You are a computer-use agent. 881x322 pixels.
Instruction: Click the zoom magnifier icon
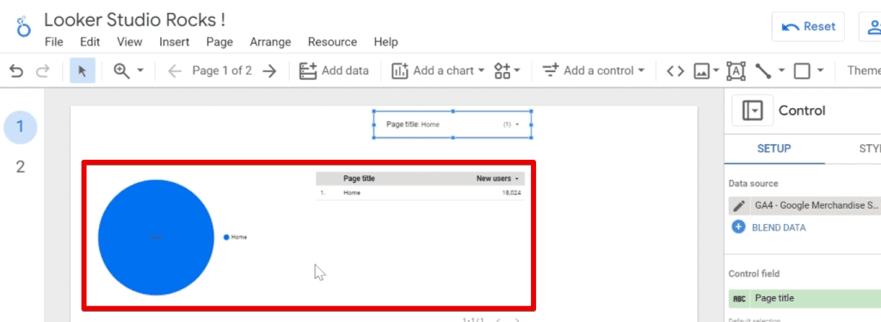(122, 70)
